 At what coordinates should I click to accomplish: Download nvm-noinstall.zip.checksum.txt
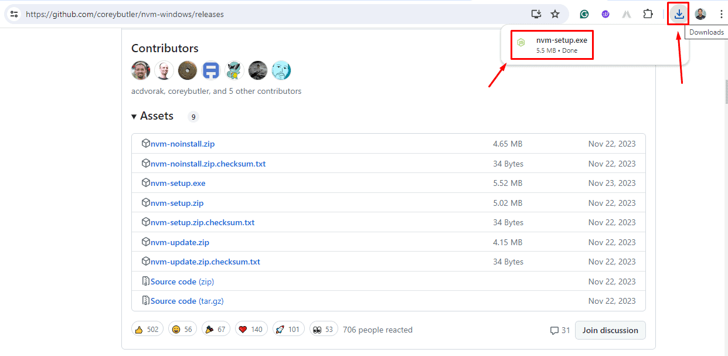click(x=208, y=164)
